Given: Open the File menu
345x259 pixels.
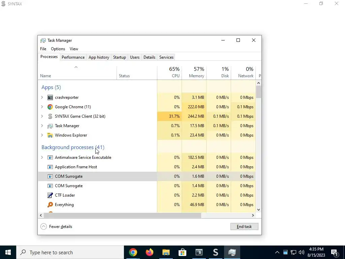Looking at the screenshot, I should (x=43, y=49).
